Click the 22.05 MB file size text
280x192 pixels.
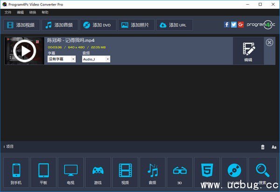[98, 47]
